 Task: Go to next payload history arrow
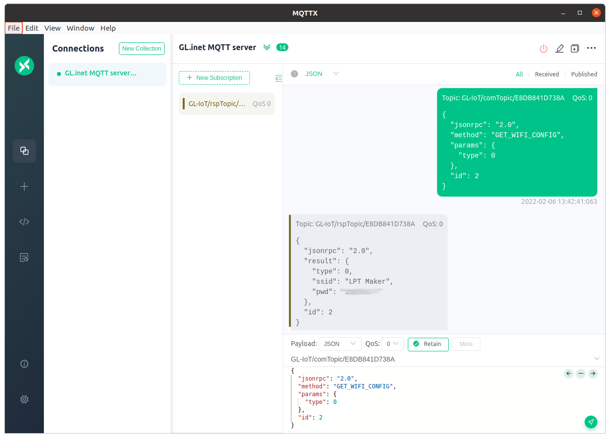click(x=593, y=374)
